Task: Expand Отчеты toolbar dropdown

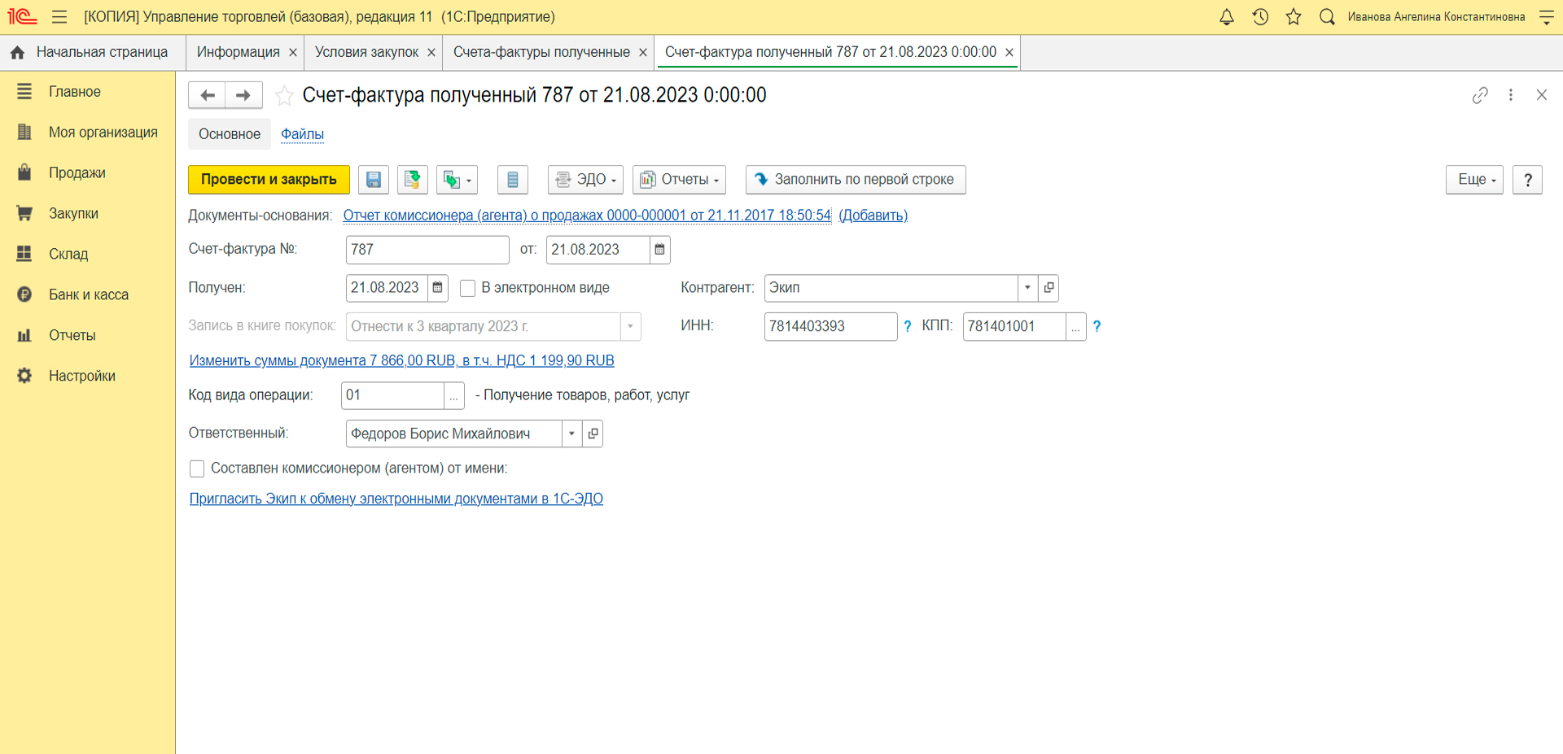Action: click(x=679, y=180)
